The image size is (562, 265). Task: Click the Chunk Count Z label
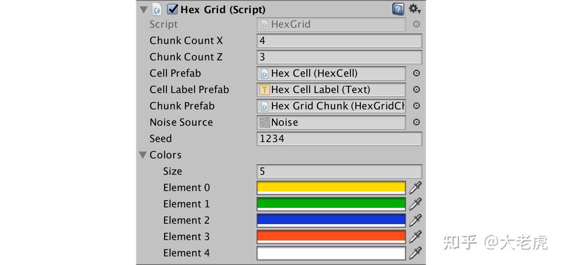coord(186,57)
